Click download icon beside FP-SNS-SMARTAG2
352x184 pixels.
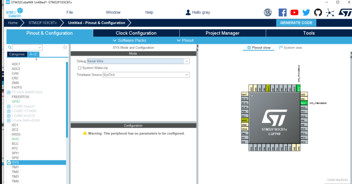point(9,92)
